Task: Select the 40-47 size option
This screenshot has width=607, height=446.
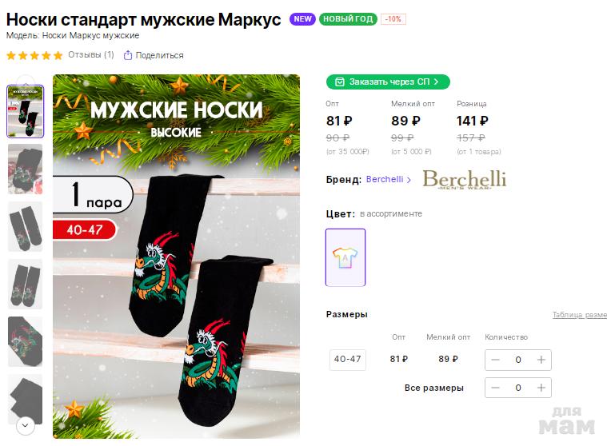Action: click(348, 360)
